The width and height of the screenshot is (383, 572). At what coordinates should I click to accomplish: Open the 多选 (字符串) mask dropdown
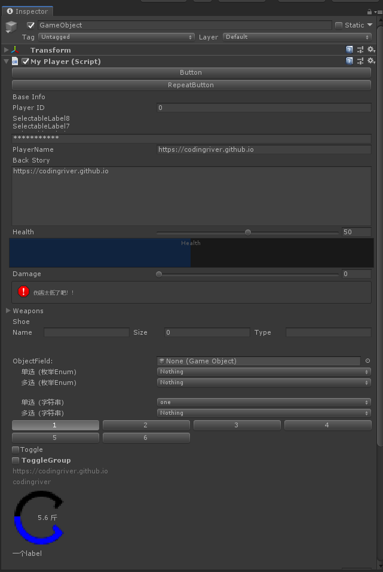point(263,413)
